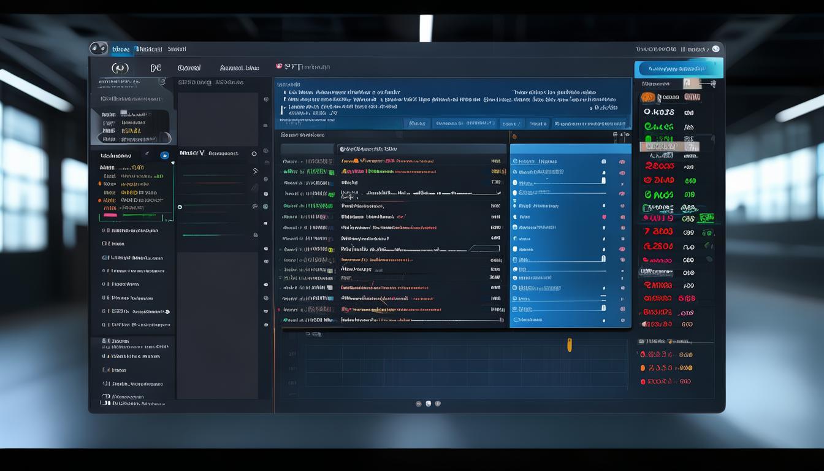Click the first small button in the blue info banner
This screenshot has width=824, height=471.
416,123
